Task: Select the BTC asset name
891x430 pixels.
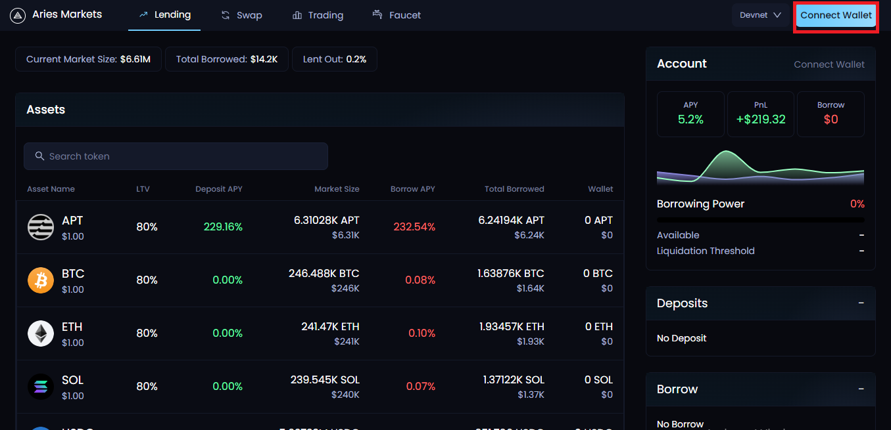Action: tap(73, 274)
